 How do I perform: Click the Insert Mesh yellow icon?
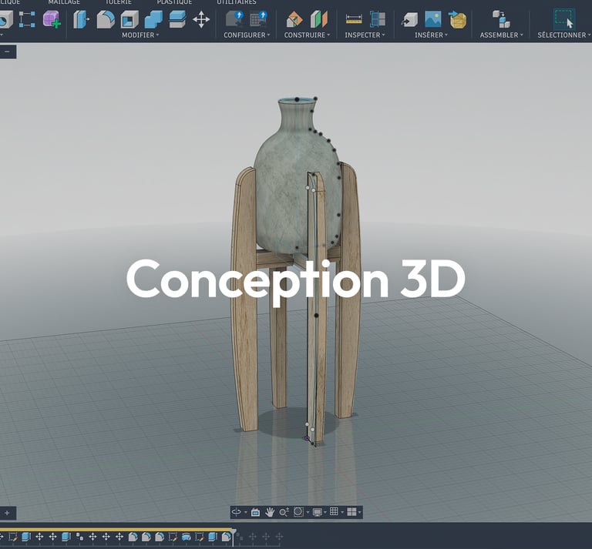[458, 19]
